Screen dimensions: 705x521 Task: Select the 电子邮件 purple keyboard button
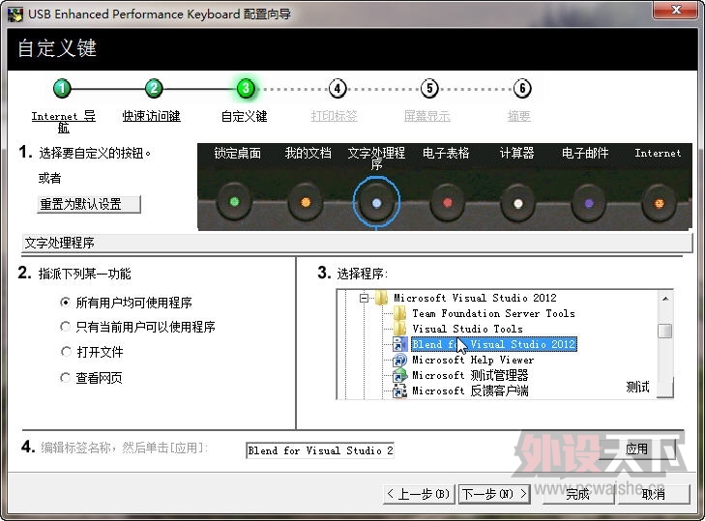click(x=589, y=204)
